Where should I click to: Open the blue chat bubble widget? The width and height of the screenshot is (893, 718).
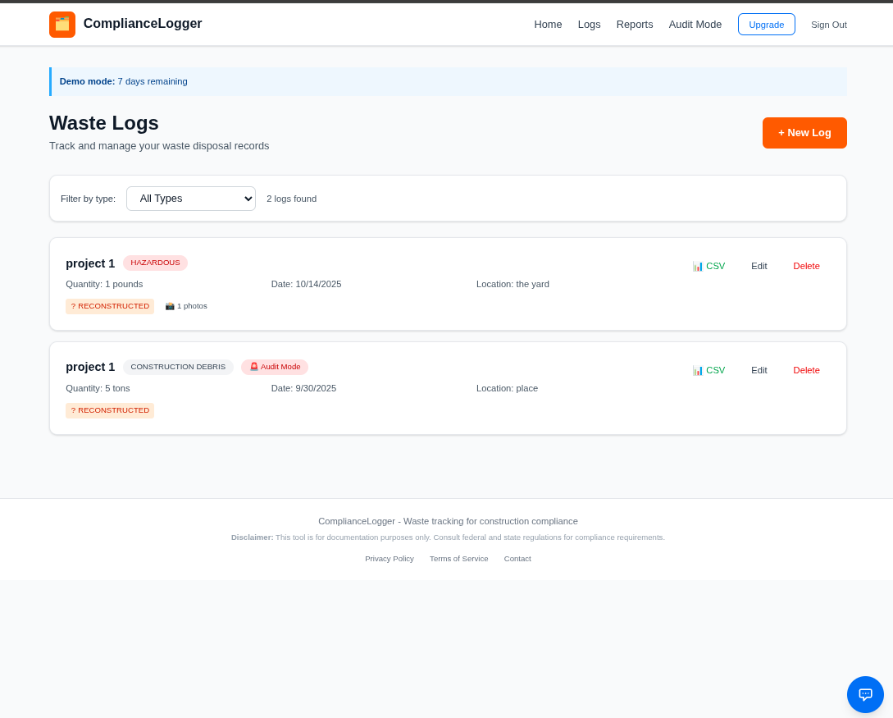point(865,694)
